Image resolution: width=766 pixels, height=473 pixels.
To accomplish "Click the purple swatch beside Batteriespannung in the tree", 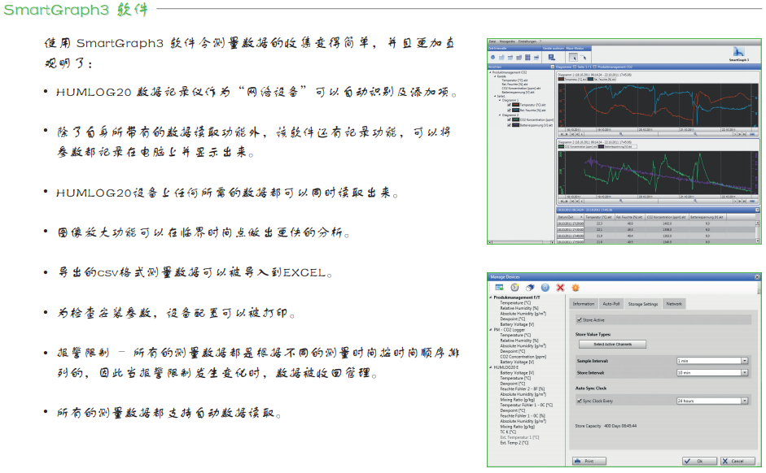I will [515, 125].
